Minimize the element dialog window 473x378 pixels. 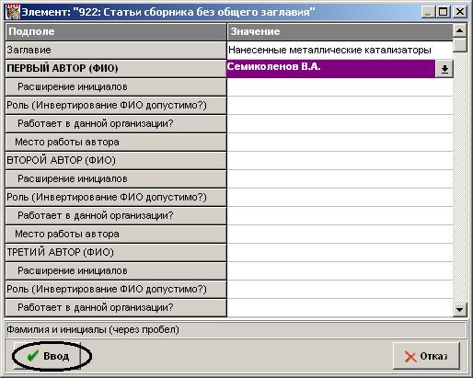click(x=429, y=12)
